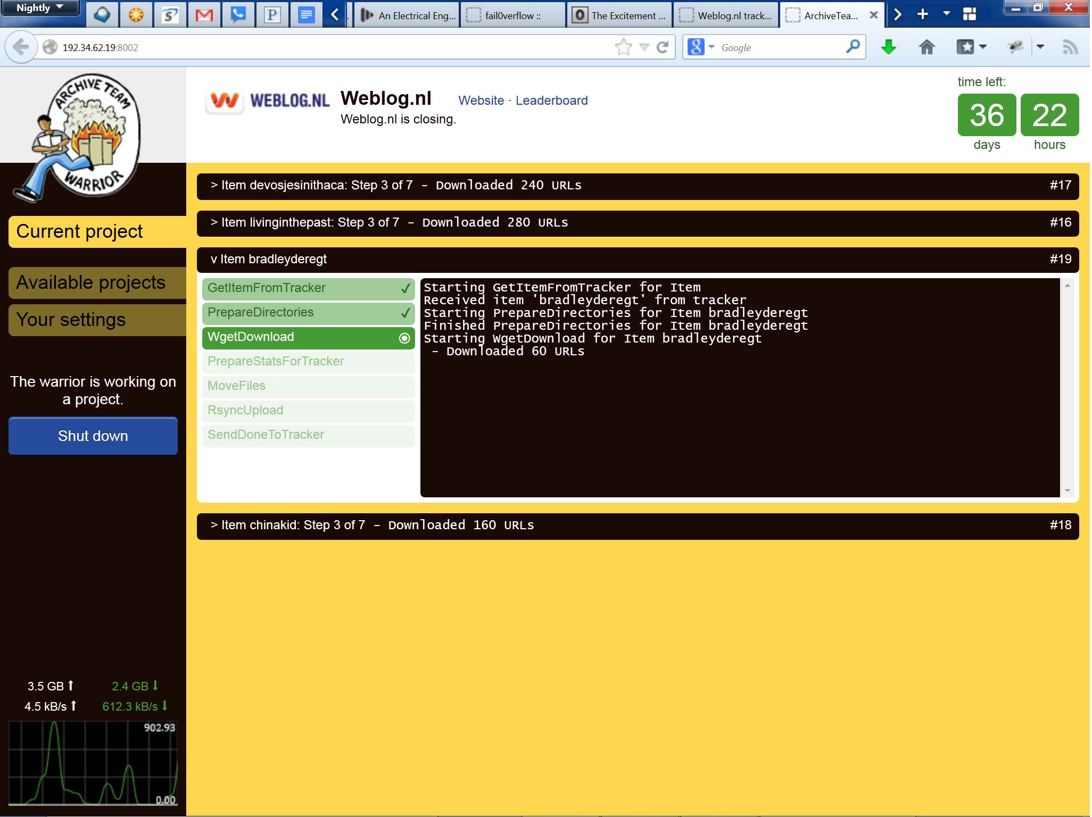This screenshot has width=1092, height=817.
Task: Open the Available projects sidebar tab
Action: pos(97,283)
